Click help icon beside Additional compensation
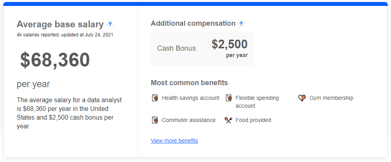391x162 pixels. (x=241, y=24)
